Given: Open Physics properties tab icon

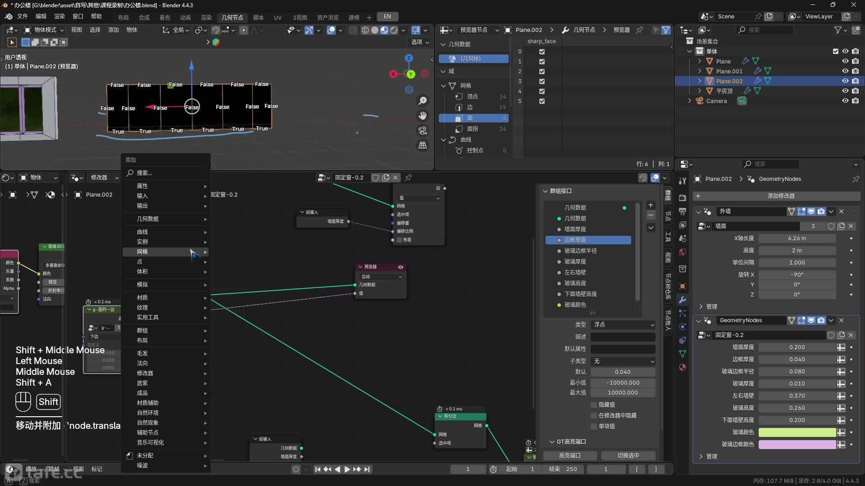Looking at the screenshot, I should coord(683,327).
